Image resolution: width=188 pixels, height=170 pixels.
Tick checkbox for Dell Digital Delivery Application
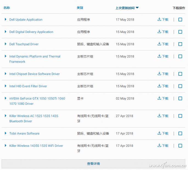(180, 32)
